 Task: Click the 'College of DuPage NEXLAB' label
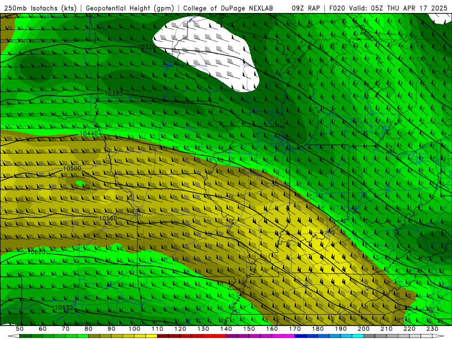(x=228, y=8)
